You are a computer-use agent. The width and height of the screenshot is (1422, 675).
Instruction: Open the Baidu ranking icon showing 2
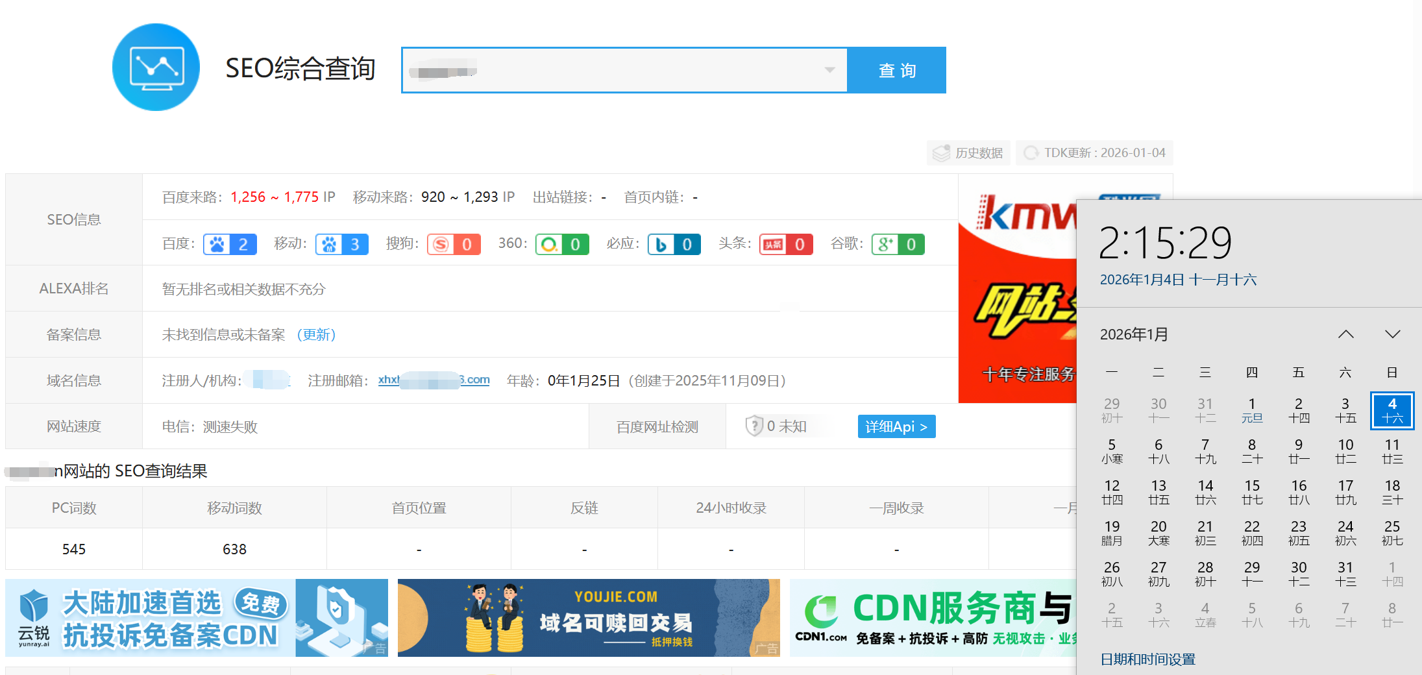pyautogui.click(x=229, y=244)
